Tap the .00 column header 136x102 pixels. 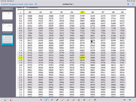pos(30,12)
